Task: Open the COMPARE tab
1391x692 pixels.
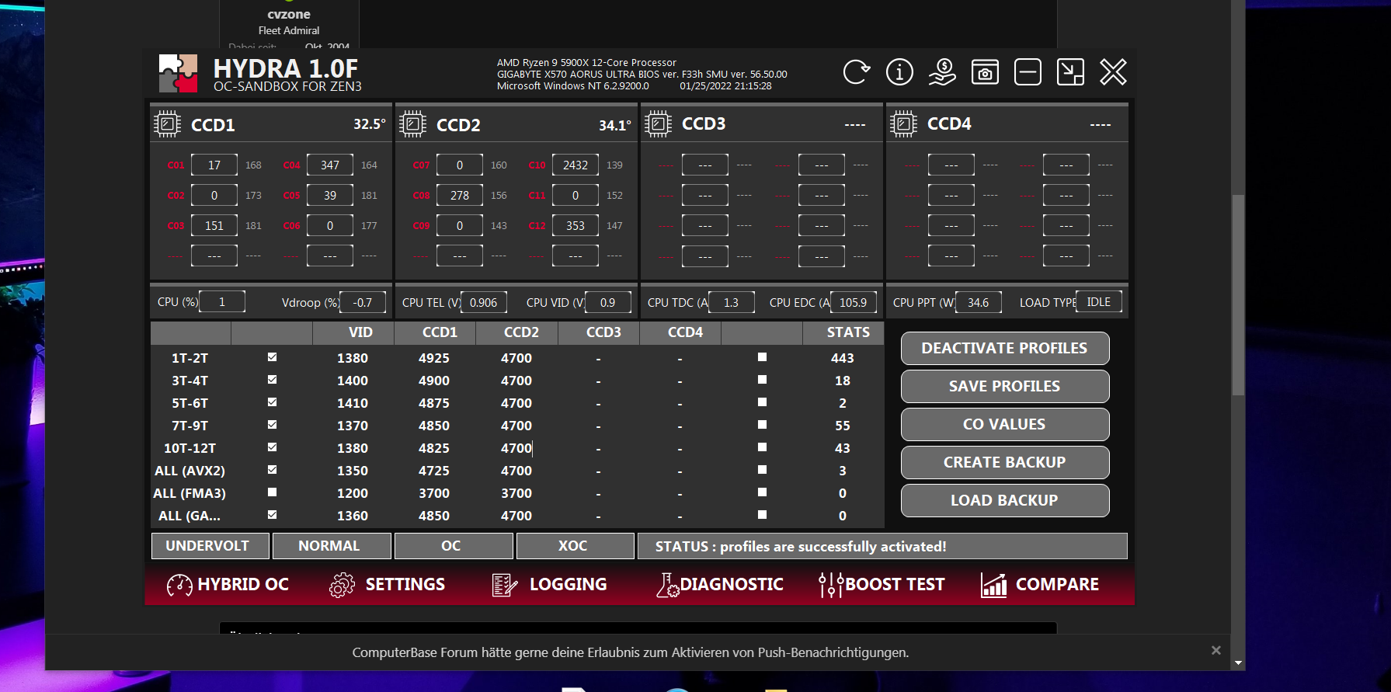Action: [x=1040, y=585]
